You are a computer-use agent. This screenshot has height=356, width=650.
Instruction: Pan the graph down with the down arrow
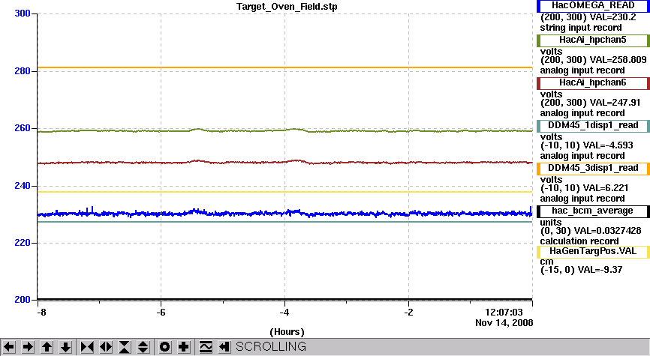(65, 347)
